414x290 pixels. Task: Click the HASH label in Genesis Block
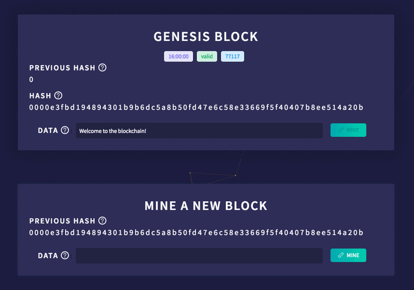pyautogui.click(x=40, y=96)
